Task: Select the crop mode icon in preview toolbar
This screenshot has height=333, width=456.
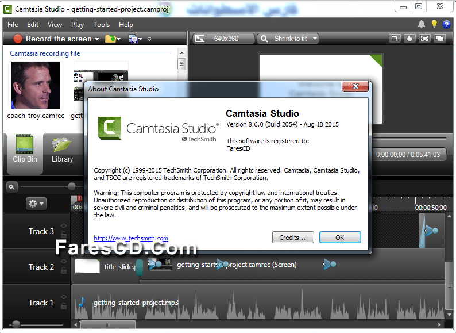Action: [x=395, y=38]
